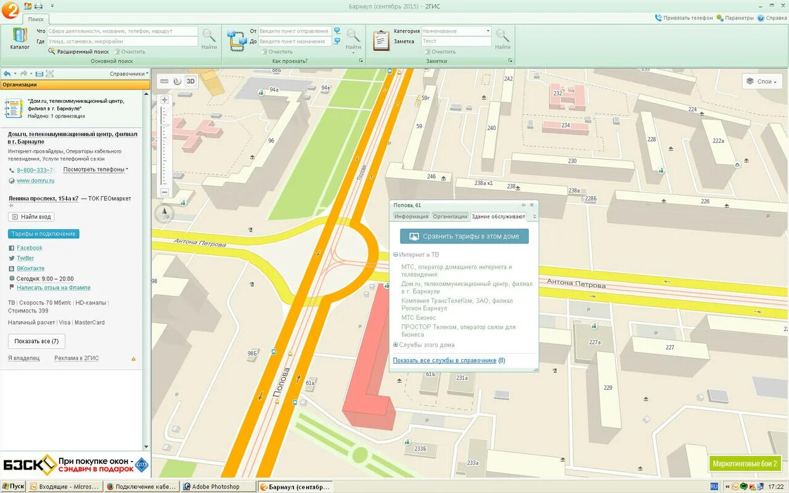Toggle the 3D map view button
The height and width of the screenshot is (493, 789).
click(190, 81)
